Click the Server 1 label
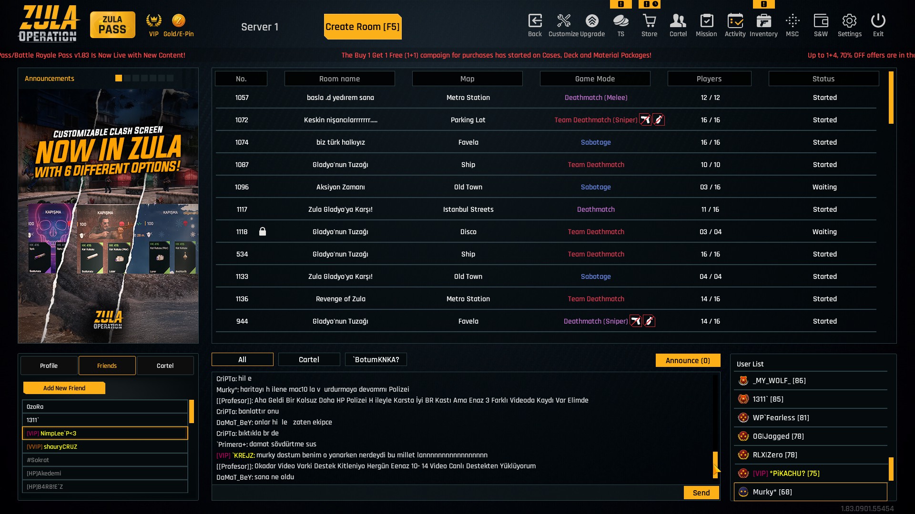 pos(260,27)
